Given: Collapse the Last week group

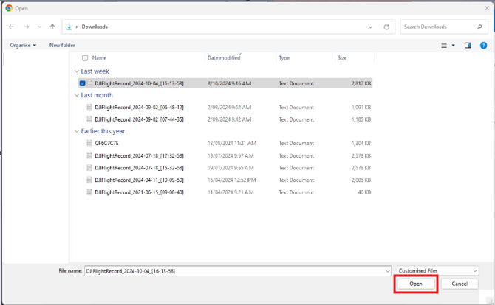Looking at the screenshot, I should click(x=77, y=71).
